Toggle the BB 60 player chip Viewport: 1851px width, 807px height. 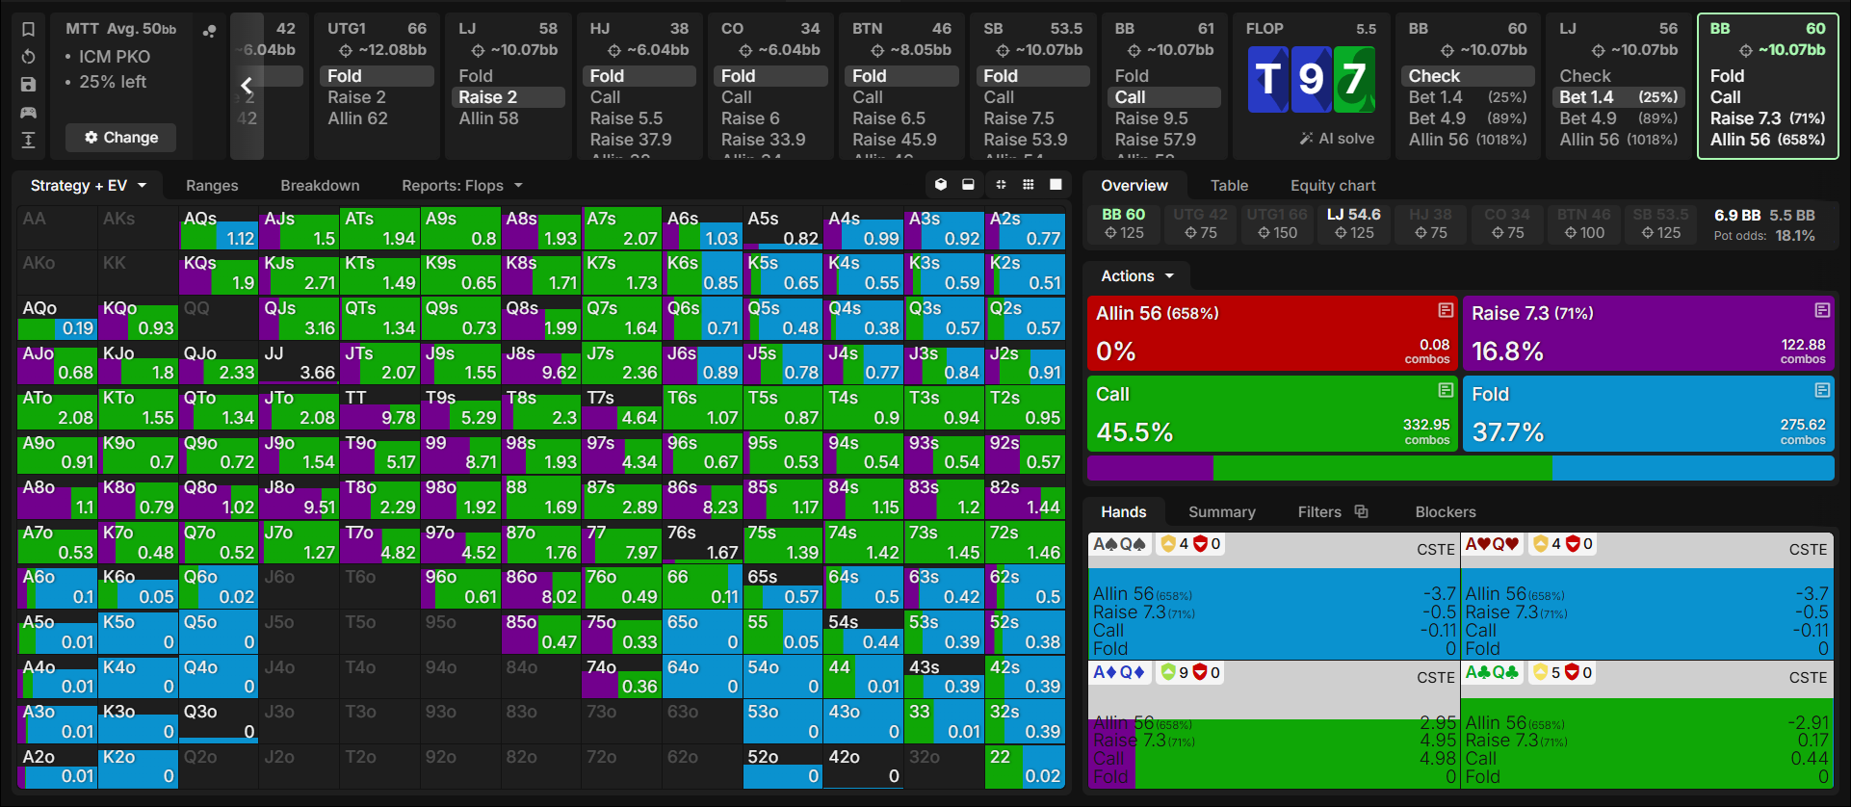(x=1124, y=223)
